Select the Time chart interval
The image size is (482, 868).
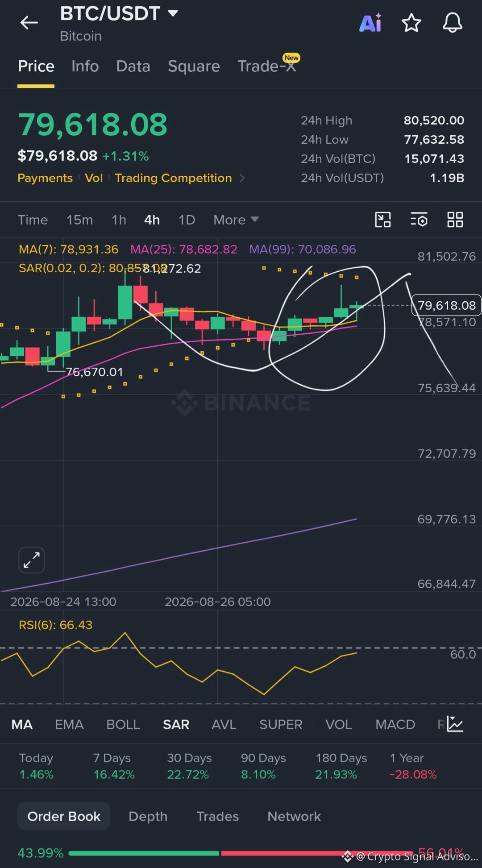click(x=33, y=220)
